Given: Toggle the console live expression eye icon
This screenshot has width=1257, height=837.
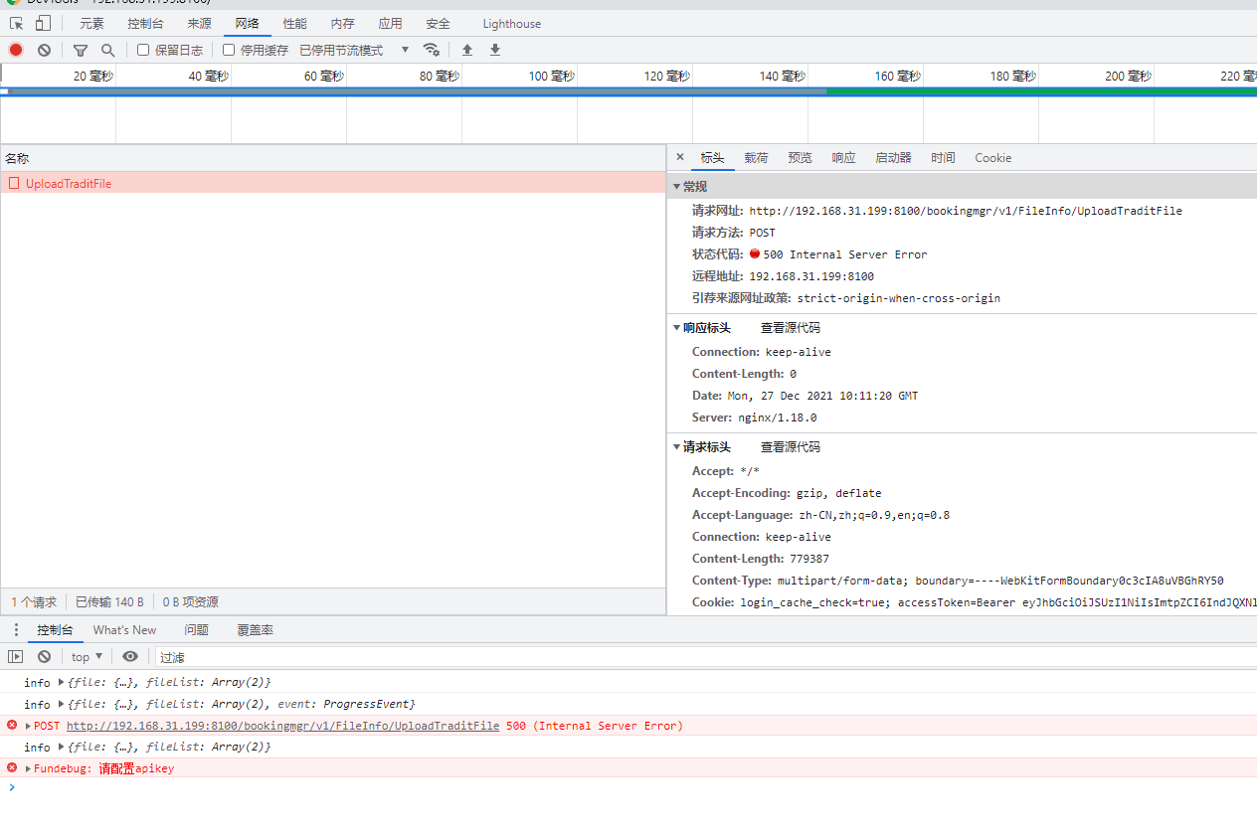Looking at the screenshot, I should (x=130, y=656).
